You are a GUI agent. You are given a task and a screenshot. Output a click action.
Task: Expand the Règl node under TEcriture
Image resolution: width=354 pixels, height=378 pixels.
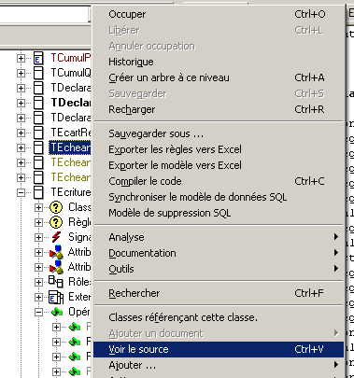(x=38, y=222)
